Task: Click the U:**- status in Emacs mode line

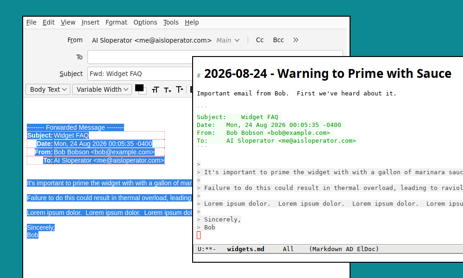Action: click(206, 249)
